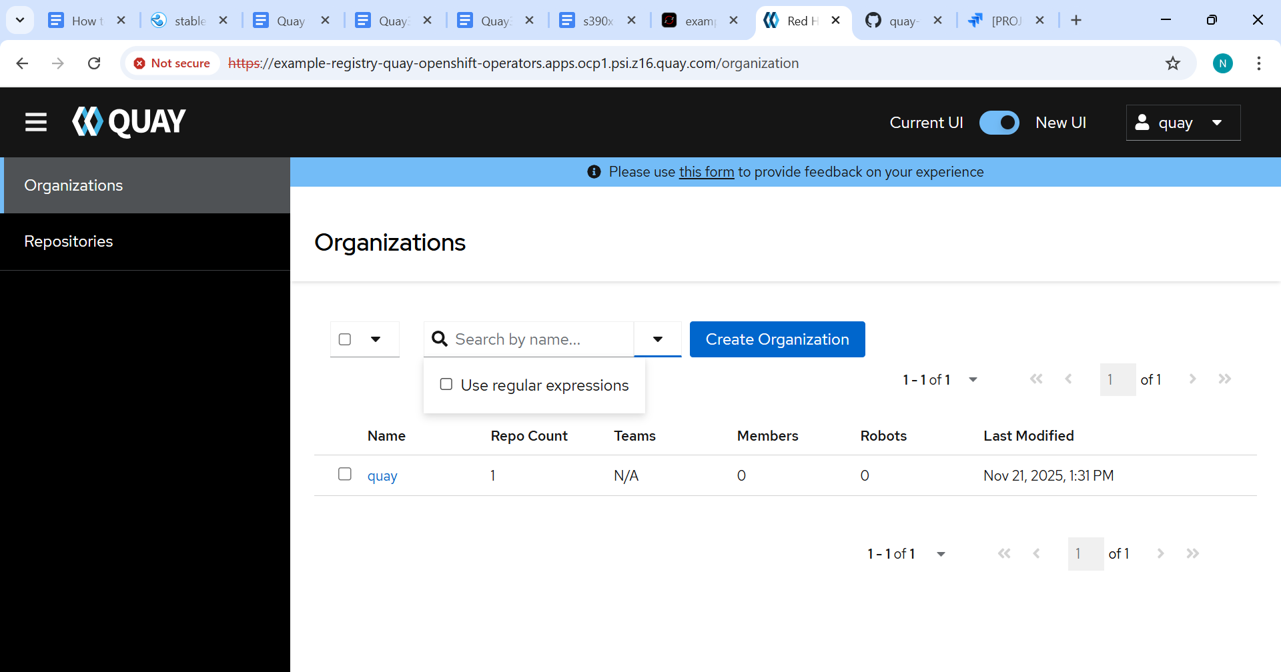Select Organizations in the sidebar
The width and height of the screenshot is (1281, 672).
click(x=145, y=185)
